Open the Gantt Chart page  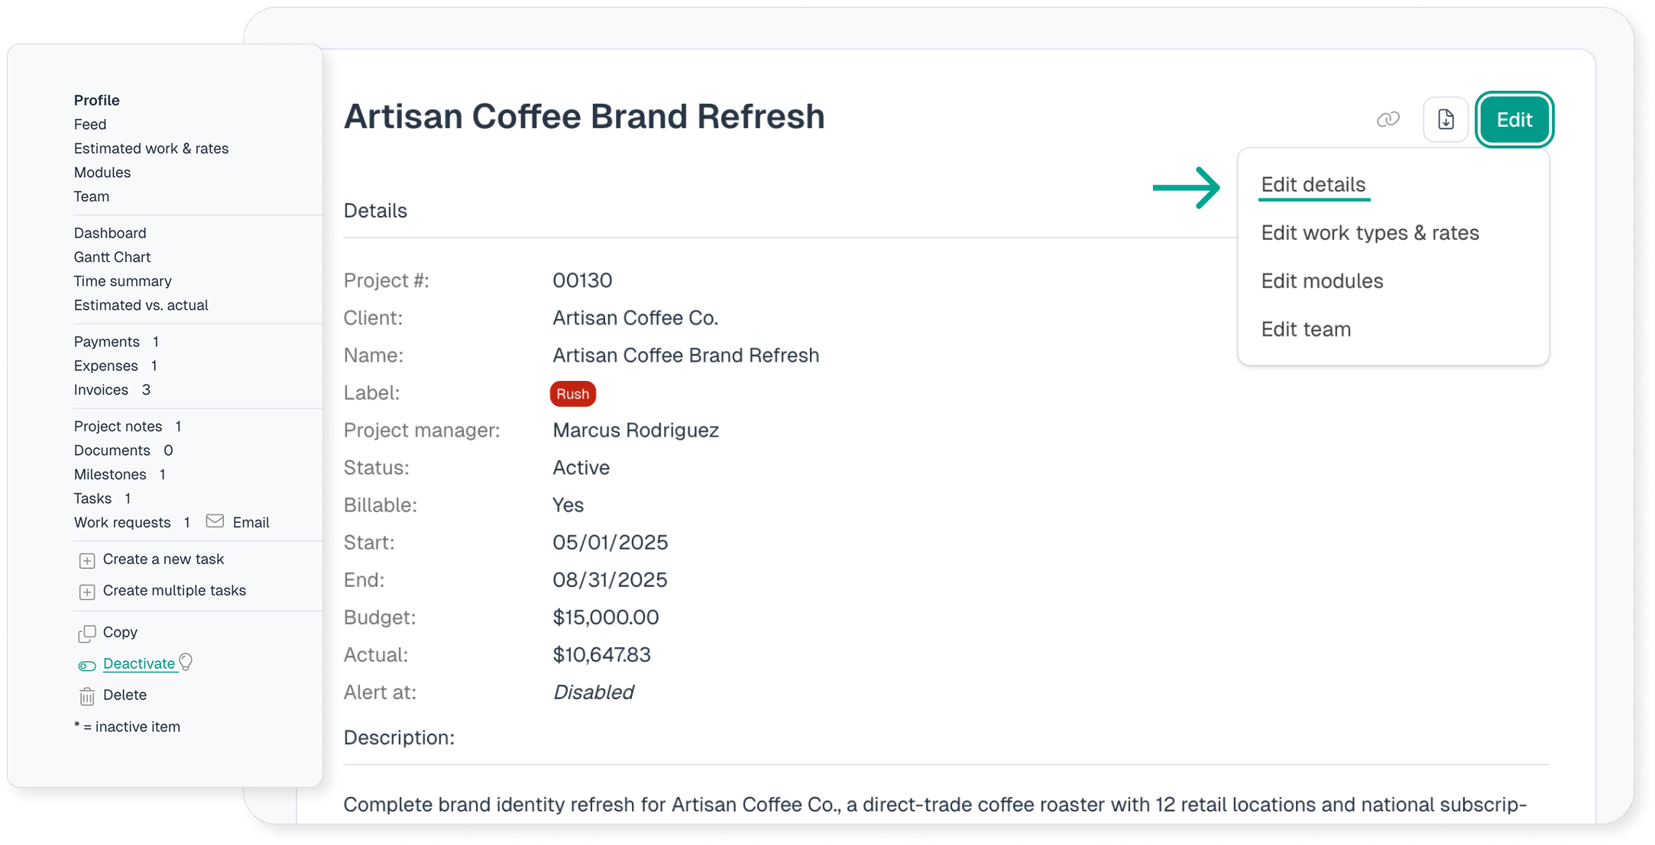coord(112,257)
